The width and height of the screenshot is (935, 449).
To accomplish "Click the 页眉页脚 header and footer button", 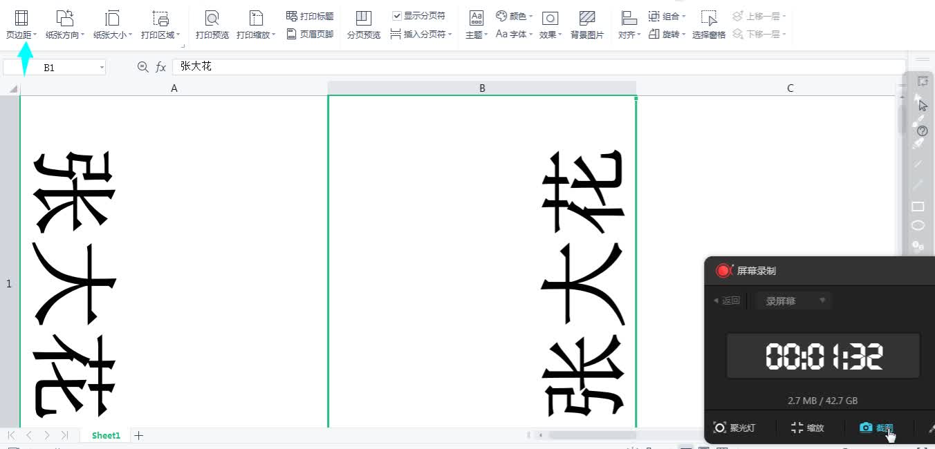I will coord(310,34).
